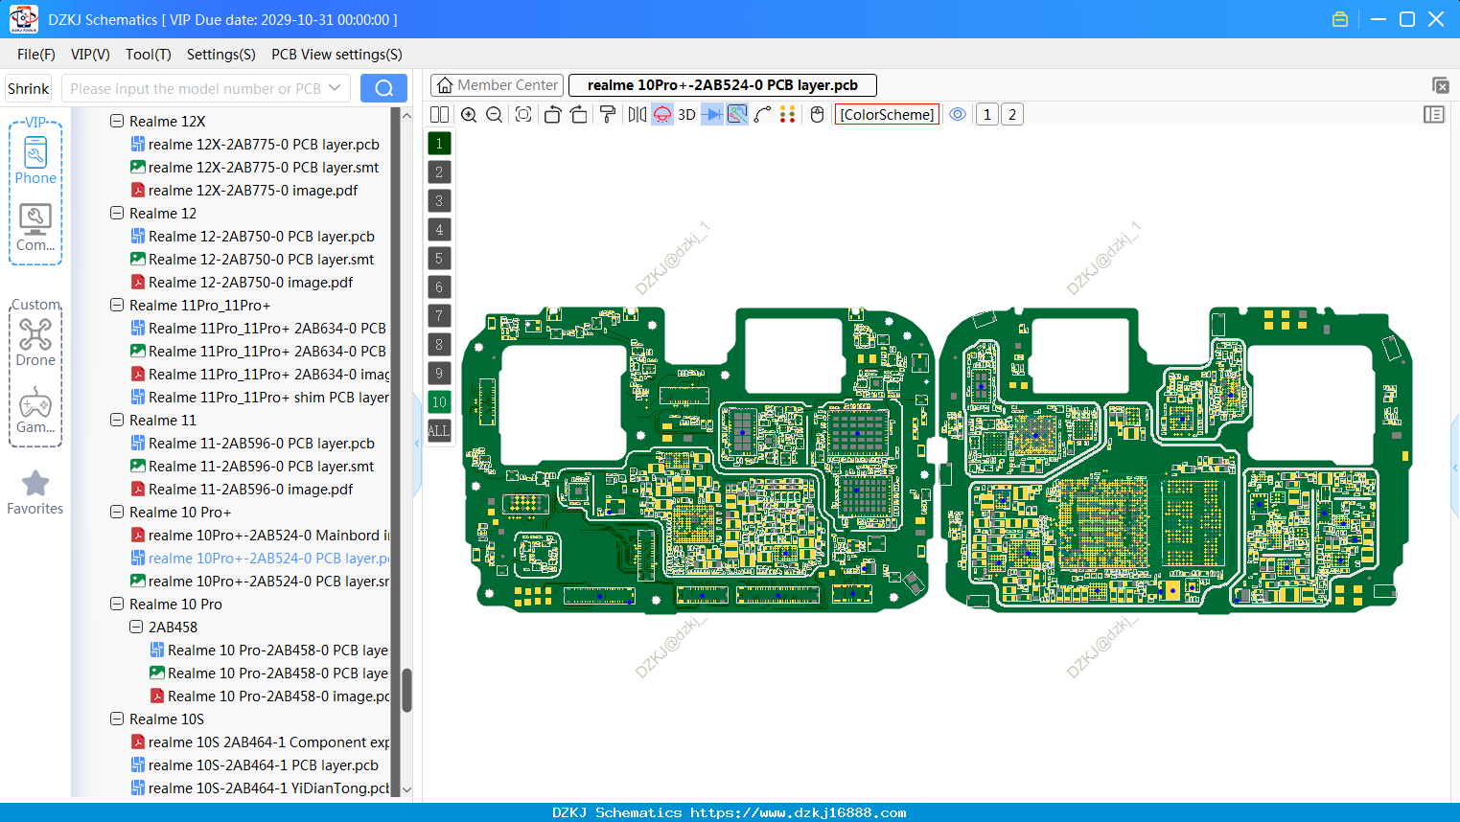Open the Tool(T) menu
1460x822 pixels.
(x=149, y=55)
